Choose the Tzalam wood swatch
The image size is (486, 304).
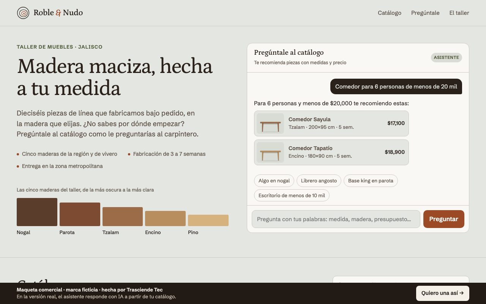tap(123, 217)
